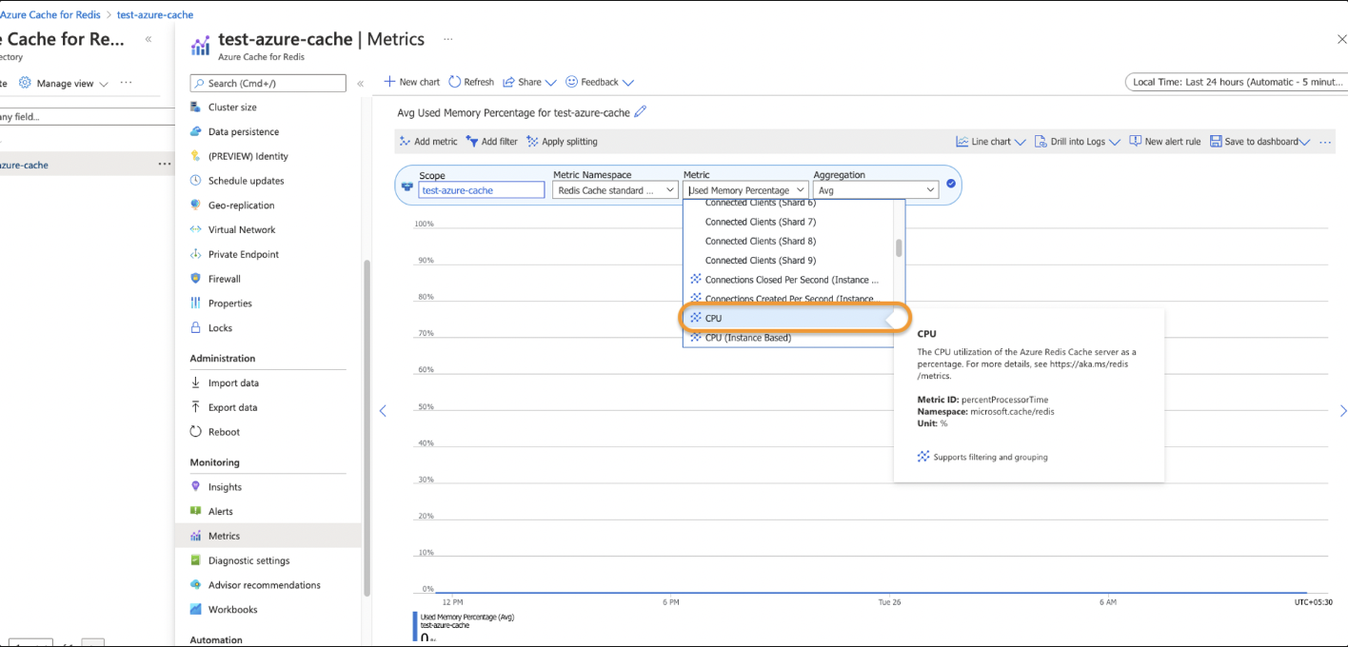Screen dimensions: 1348x647
Task: Open the Local Time range selector
Action: click(x=1237, y=82)
